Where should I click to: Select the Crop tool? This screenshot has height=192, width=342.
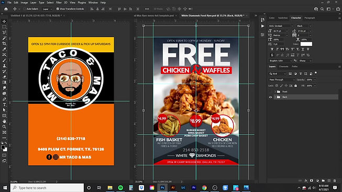(4, 43)
